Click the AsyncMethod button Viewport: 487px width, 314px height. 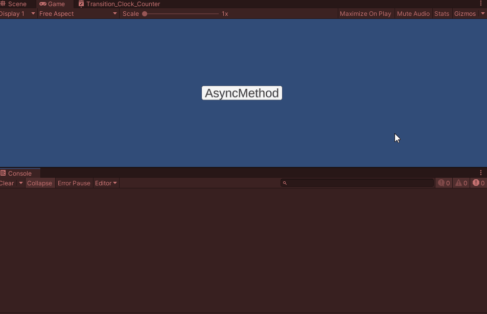pyautogui.click(x=242, y=93)
